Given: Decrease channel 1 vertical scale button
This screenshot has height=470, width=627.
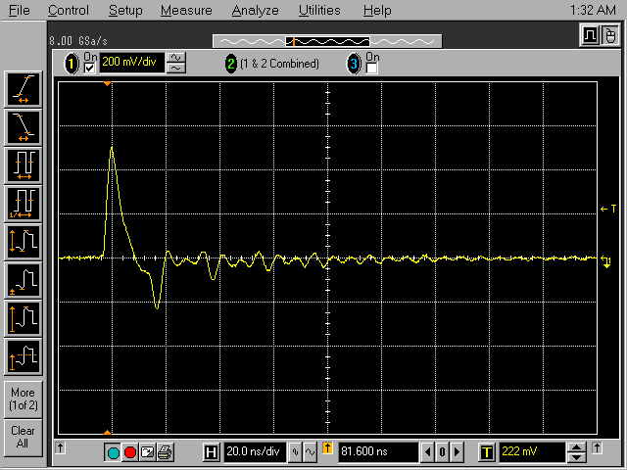Looking at the screenshot, I should click(176, 69).
